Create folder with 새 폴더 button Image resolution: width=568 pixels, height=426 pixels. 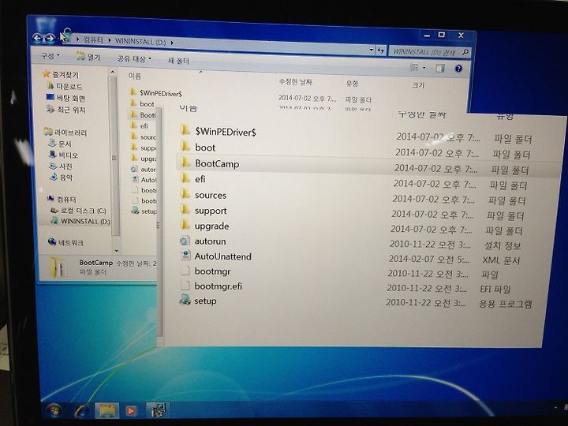pos(178,61)
